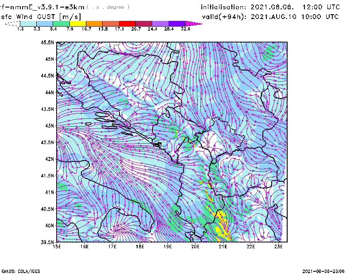Click the longitude label '15E'

click(57, 247)
